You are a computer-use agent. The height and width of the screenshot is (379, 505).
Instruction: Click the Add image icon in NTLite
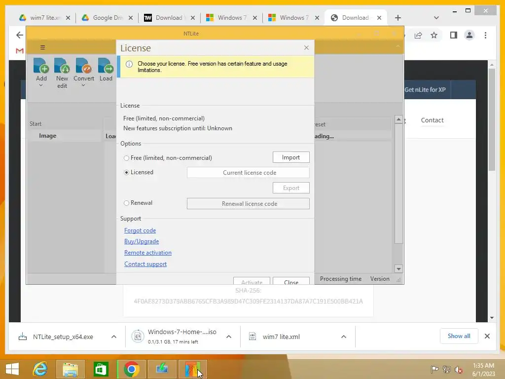click(x=41, y=66)
